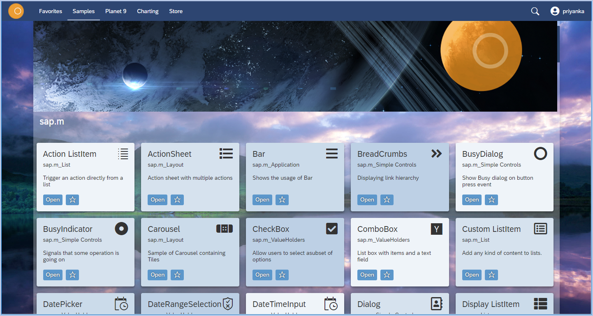Click the ComboBox letter icon
This screenshot has width=593, height=316.
pyautogui.click(x=436, y=229)
